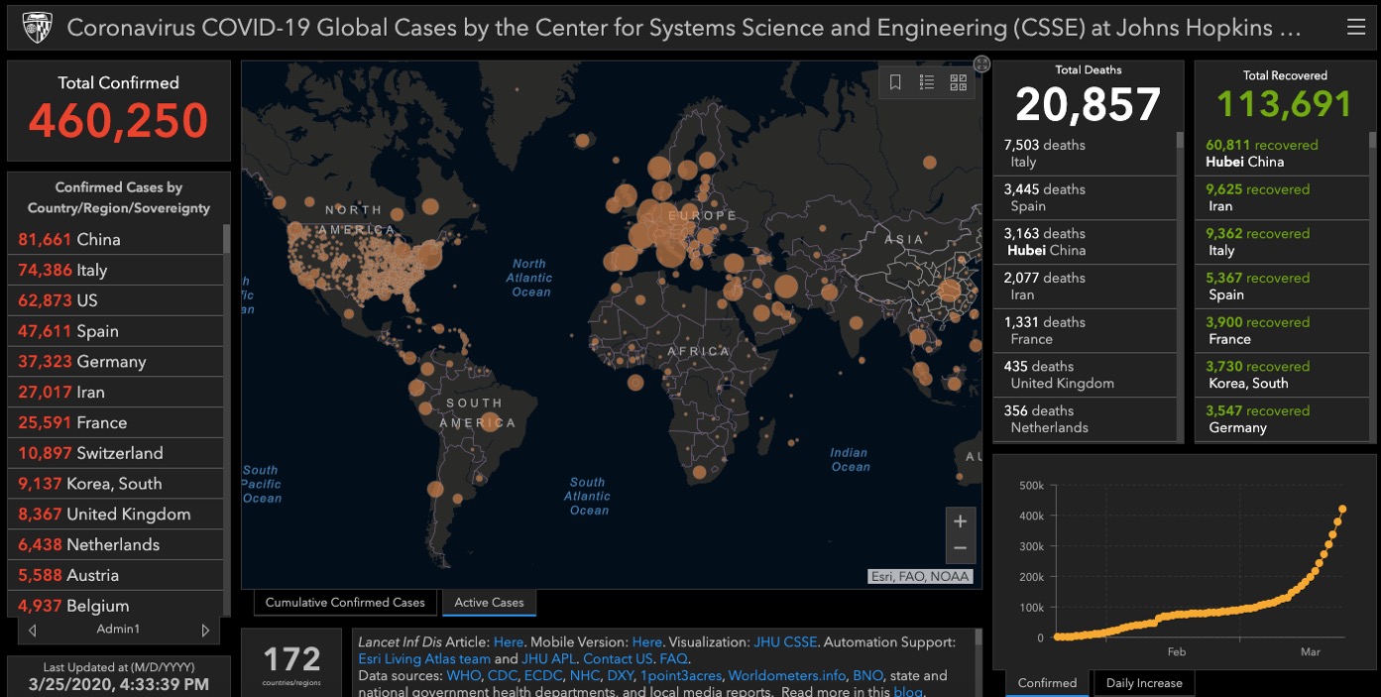Expand map to full screen icon
Image resolution: width=1381 pixels, height=697 pixels.
[981, 64]
